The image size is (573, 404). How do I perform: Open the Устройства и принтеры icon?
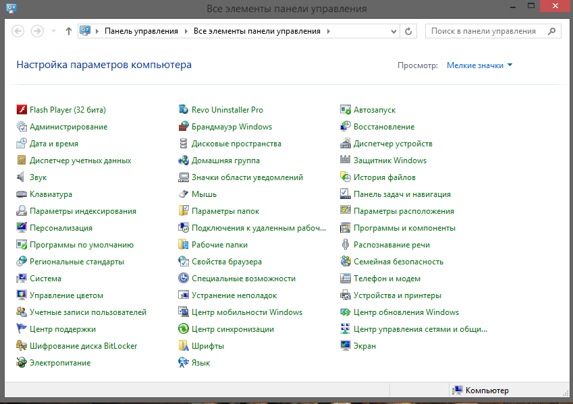tap(346, 295)
